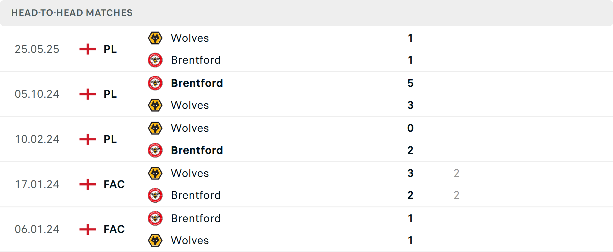This screenshot has height=252, width=613.
Task: Click Brentford crest in 06.01.24 match
Action: point(155,218)
